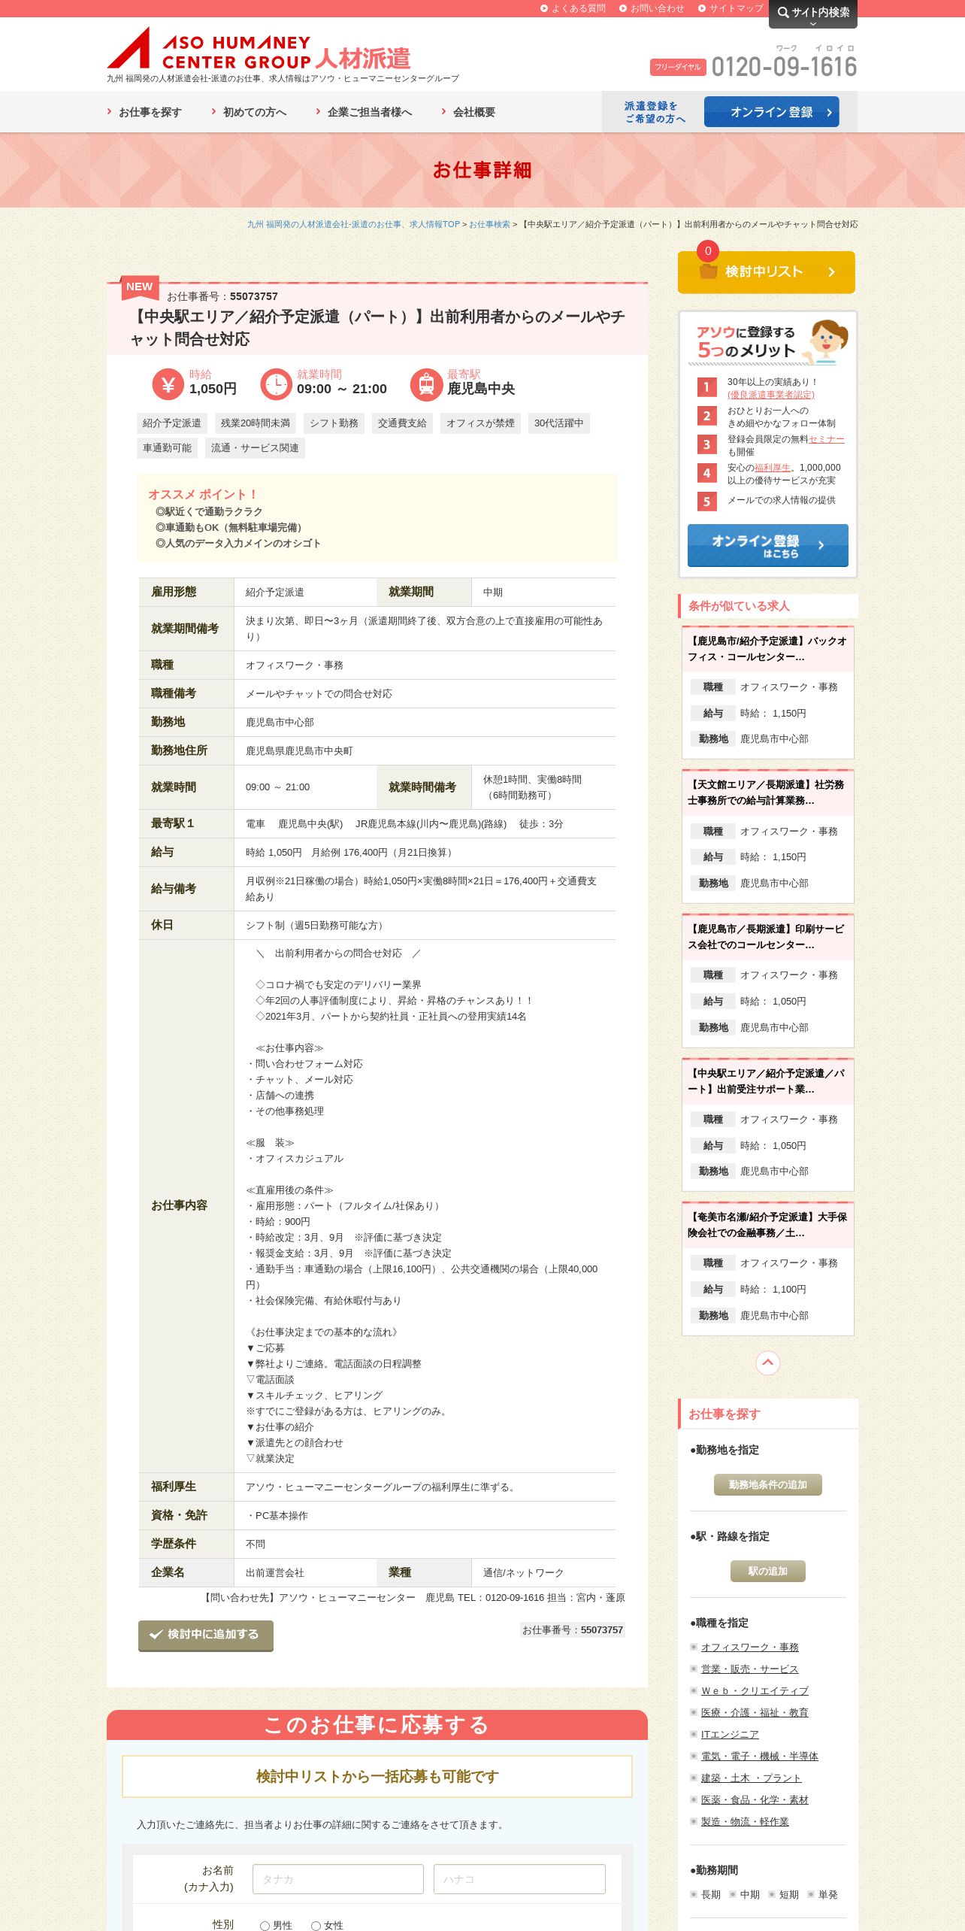The height and width of the screenshot is (1931, 965).
Task: Select the 女性 radio button
Action: point(316,1926)
